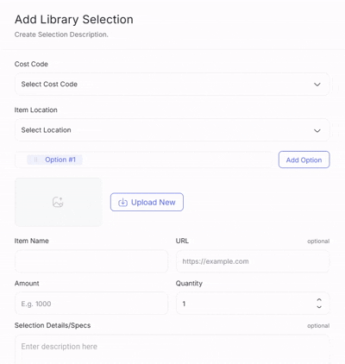Click the Add Library Selection heading
Viewport: 345px width, 364px height.
tap(74, 20)
